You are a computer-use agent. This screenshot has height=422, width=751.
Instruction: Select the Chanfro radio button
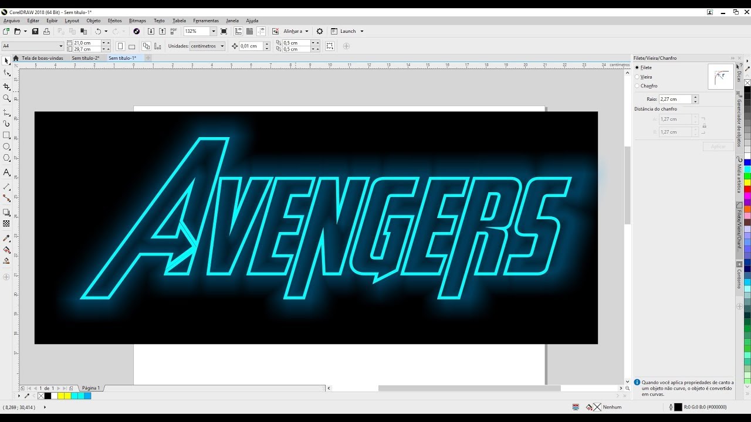637,86
